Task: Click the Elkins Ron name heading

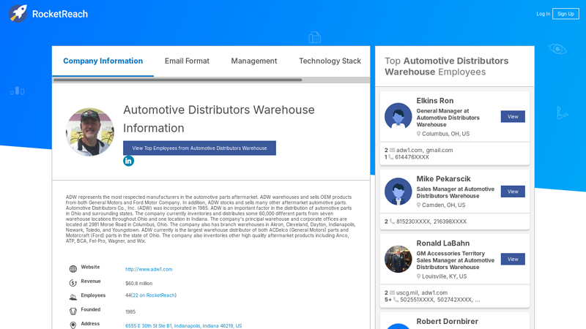Action: tap(435, 101)
